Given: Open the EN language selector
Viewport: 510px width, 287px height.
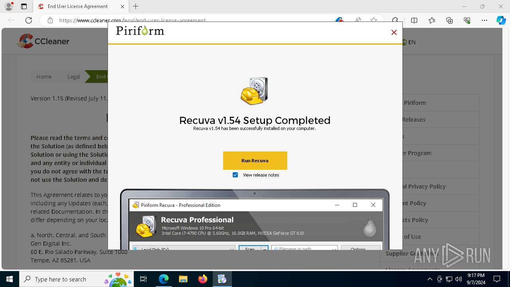Looking at the screenshot, I should (409, 42).
